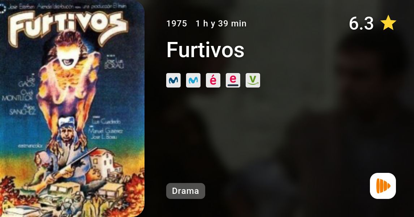Select the Drama genre tag

[x=186, y=191]
